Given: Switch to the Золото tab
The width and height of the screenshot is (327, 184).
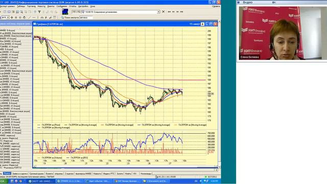Looking at the screenshot, I should 120,174.
